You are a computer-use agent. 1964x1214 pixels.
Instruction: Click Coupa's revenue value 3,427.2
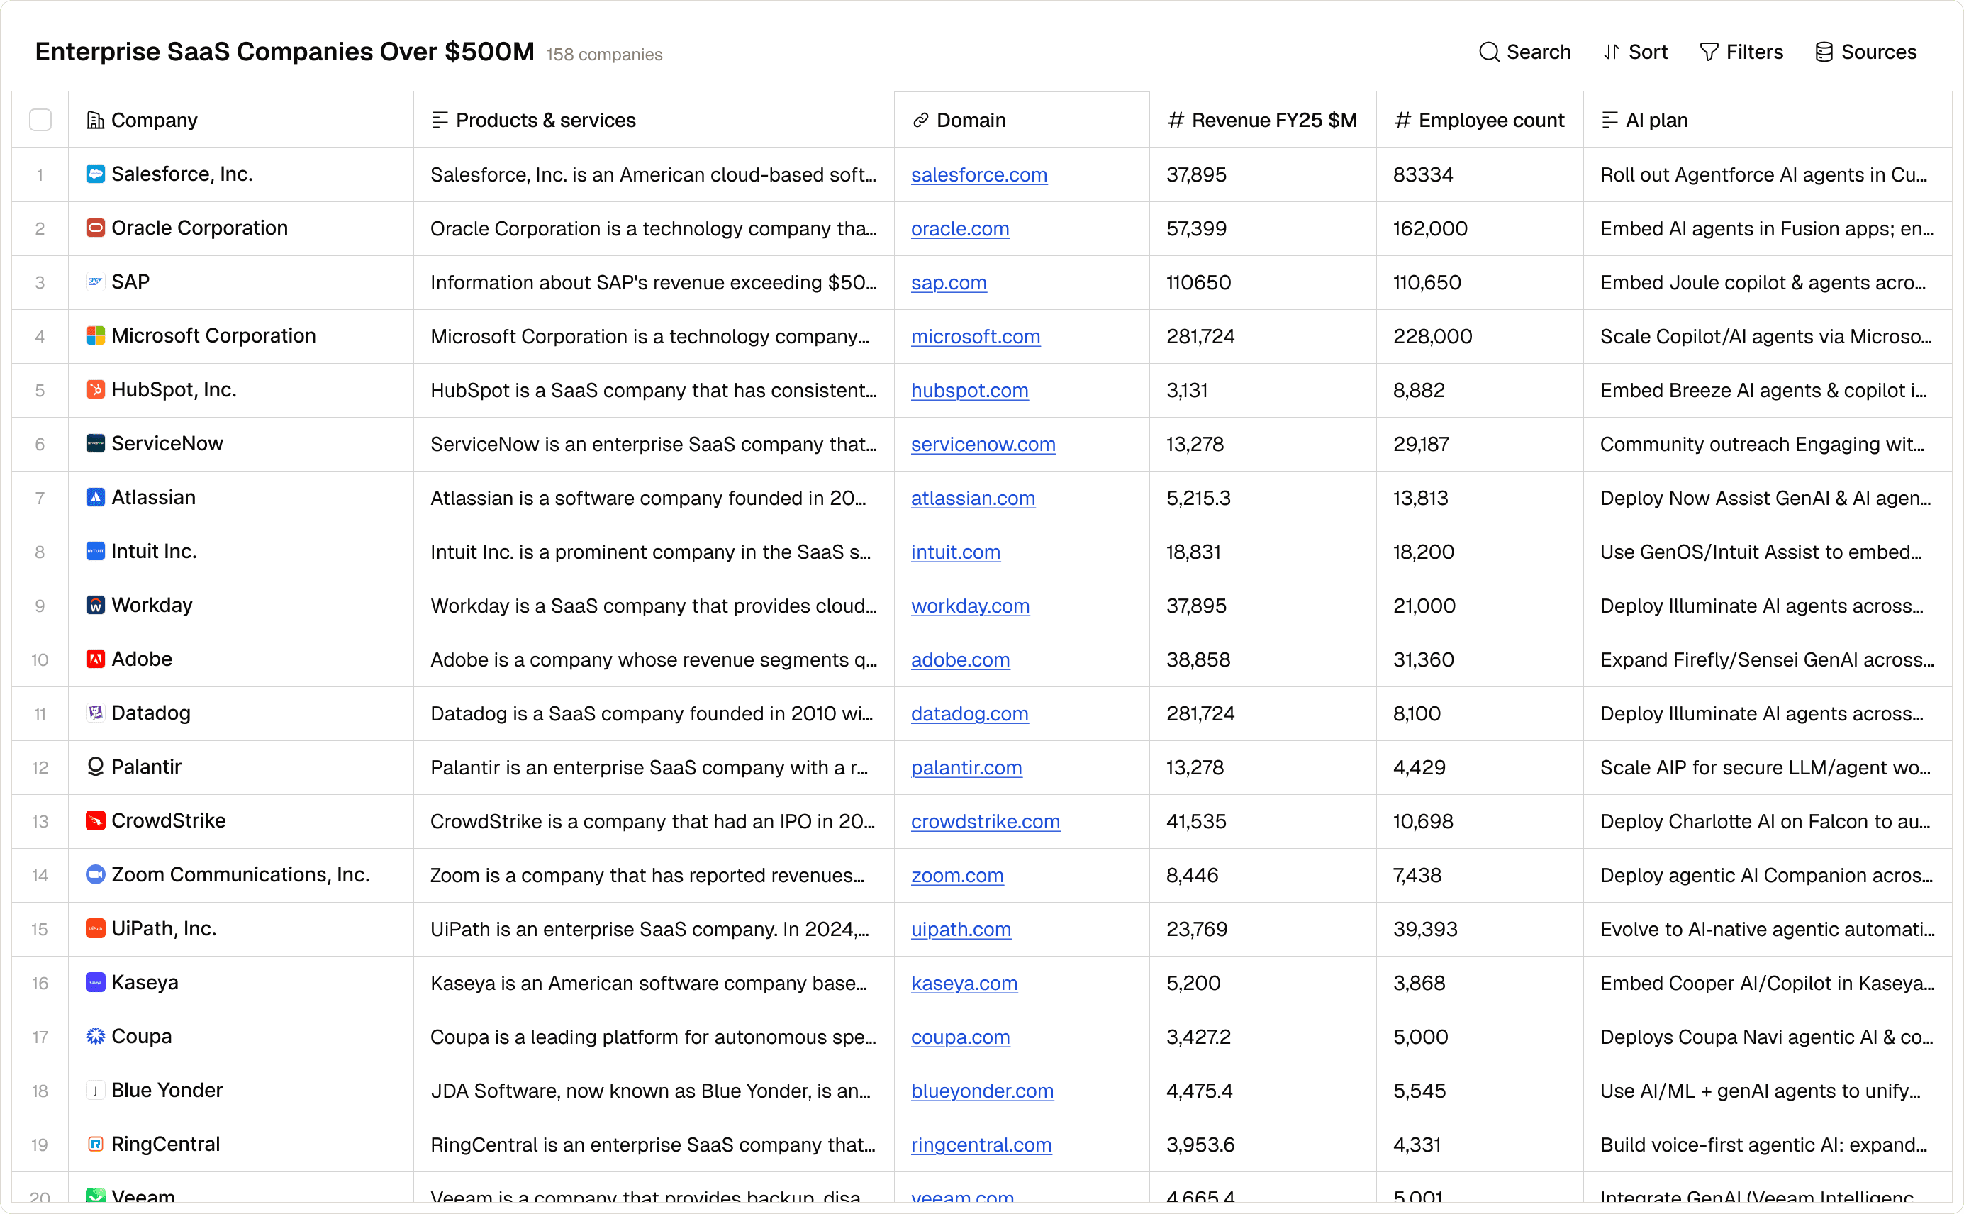(x=1198, y=1036)
